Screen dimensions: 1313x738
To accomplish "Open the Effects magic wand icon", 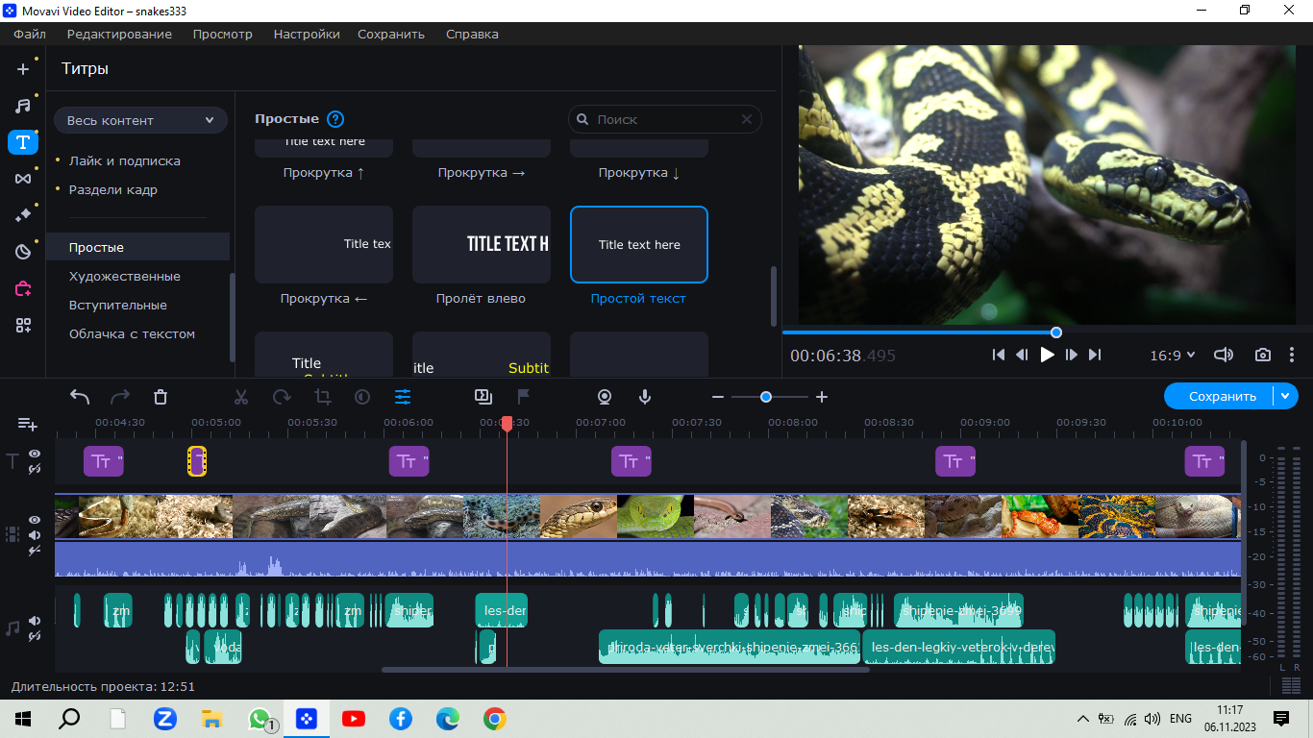I will pos(23,215).
